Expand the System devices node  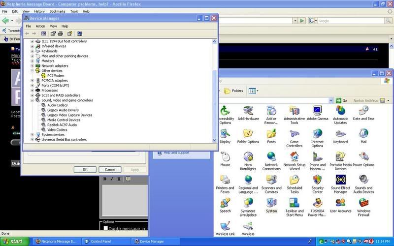[32, 135]
